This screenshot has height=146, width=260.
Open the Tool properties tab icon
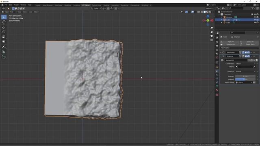(x=217, y=38)
